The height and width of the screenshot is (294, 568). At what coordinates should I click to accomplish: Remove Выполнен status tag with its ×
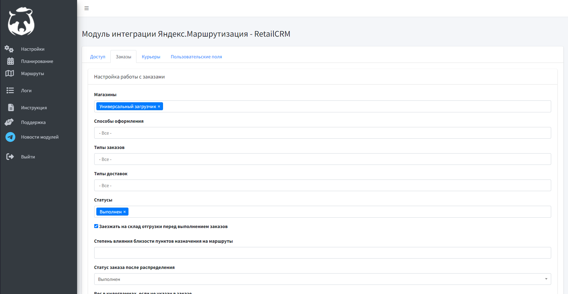pyautogui.click(x=124, y=212)
